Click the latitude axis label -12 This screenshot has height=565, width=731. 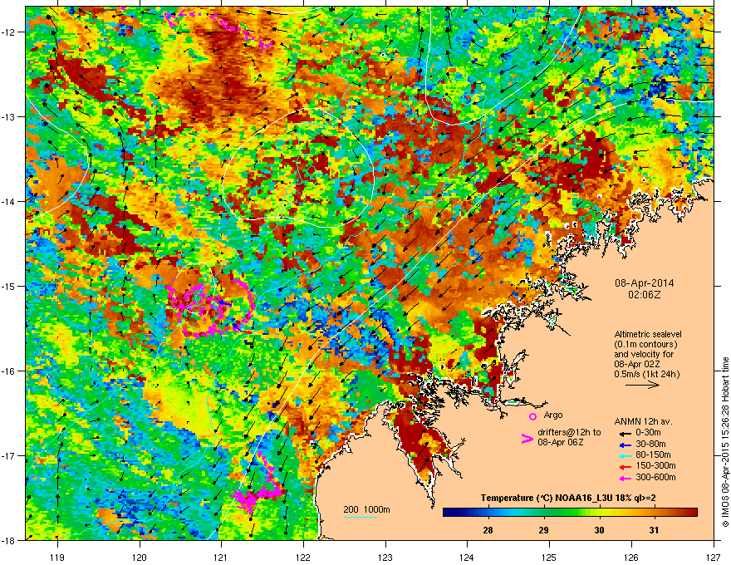tap(9, 32)
